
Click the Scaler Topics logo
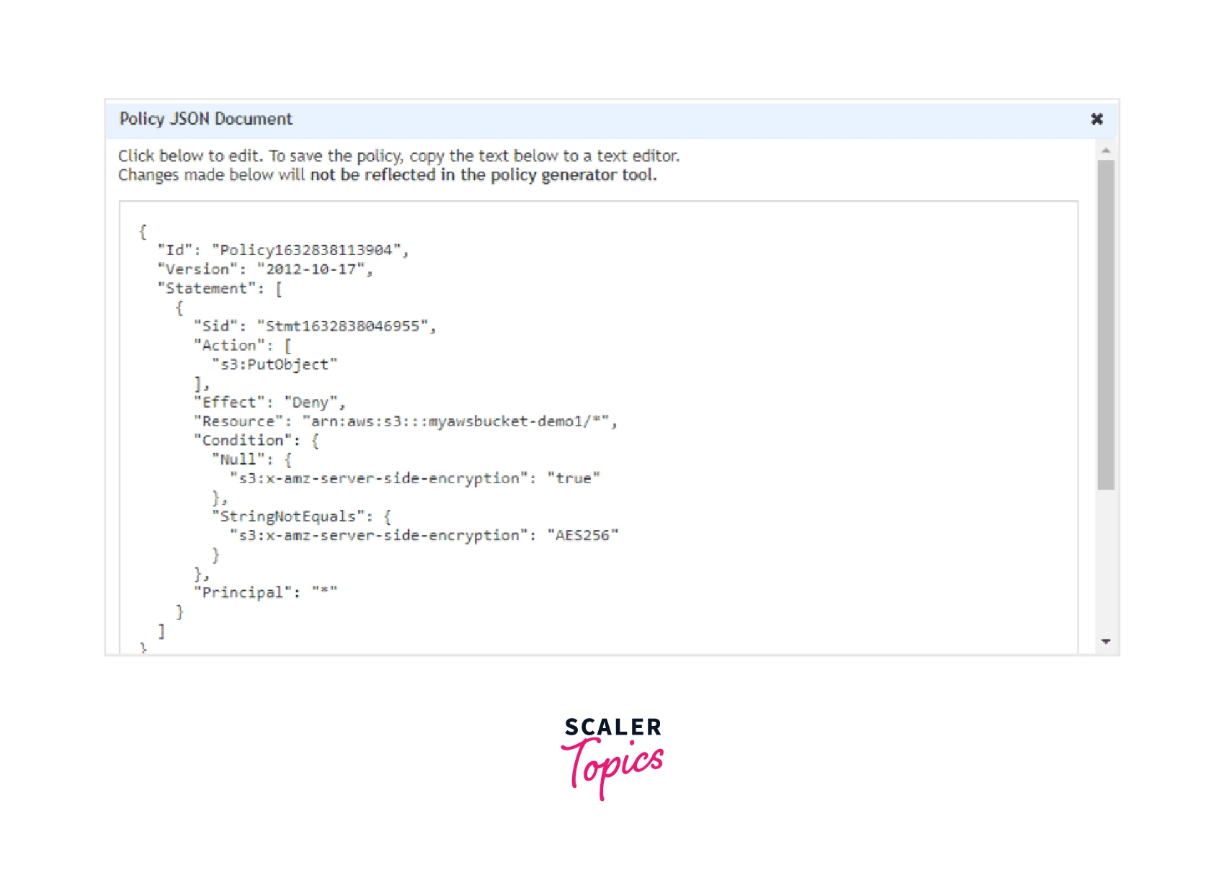point(612,756)
